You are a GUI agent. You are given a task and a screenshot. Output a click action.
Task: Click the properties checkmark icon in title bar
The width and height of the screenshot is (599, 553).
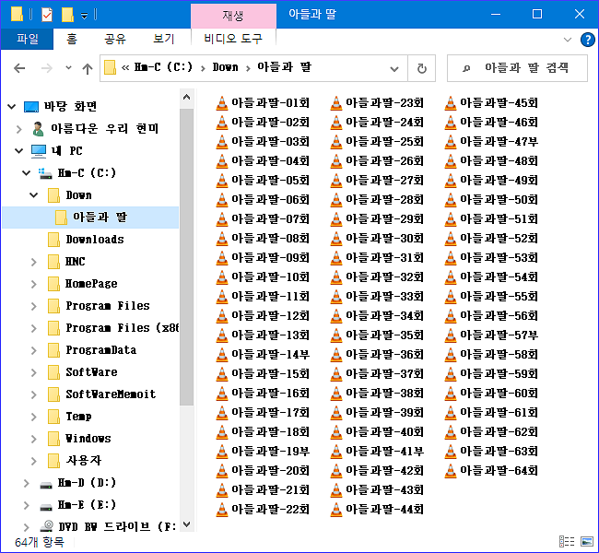tap(47, 15)
